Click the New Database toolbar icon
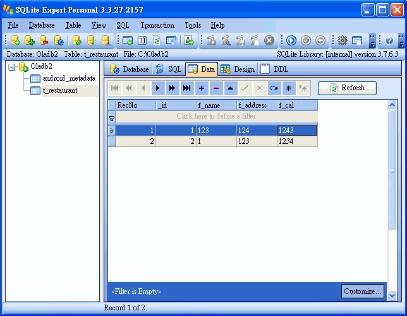This screenshot has width=407, height=316. click(x=15, y=40)
